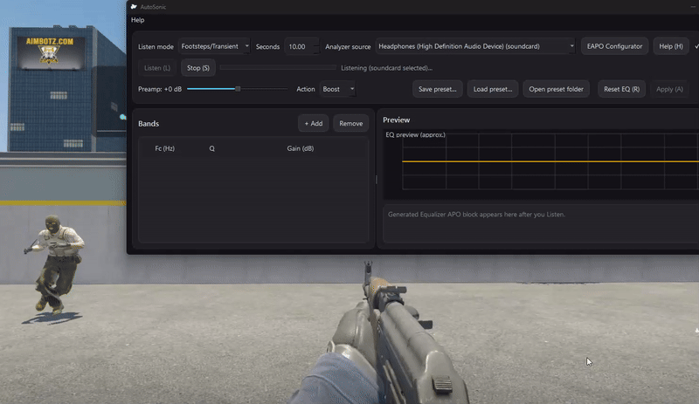
Task: Click the Gain (dB) column header
Action: click(x=301, y=148)
